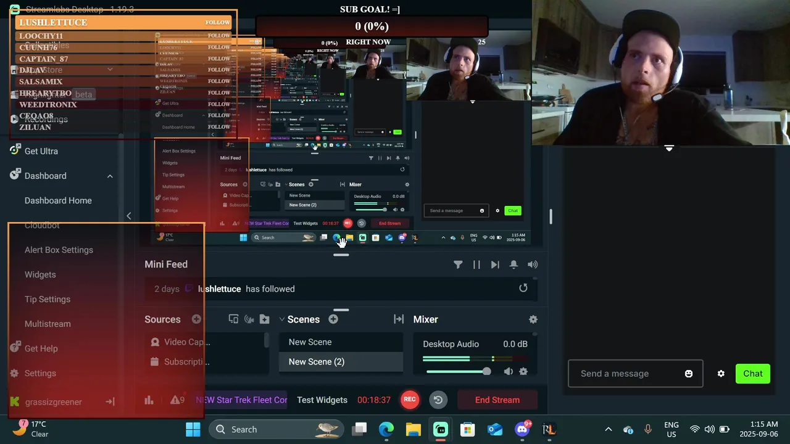
Task: Open Tip Settings in sidebar
Action: [x=48, y=299]
